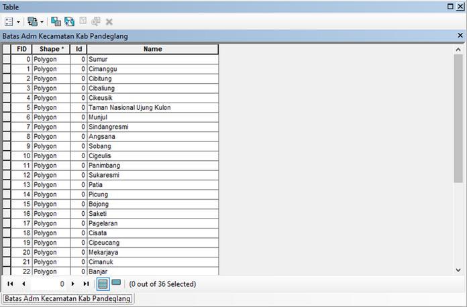The height and width of the screenshot is (307, 467).
Task: Click the scrollbar down arrow
Action: click(x=458, y=270)
